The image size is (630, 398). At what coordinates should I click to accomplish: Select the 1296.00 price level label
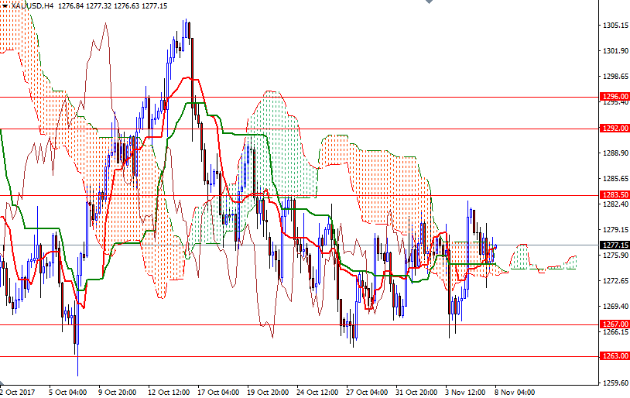[x=615, y=97]
